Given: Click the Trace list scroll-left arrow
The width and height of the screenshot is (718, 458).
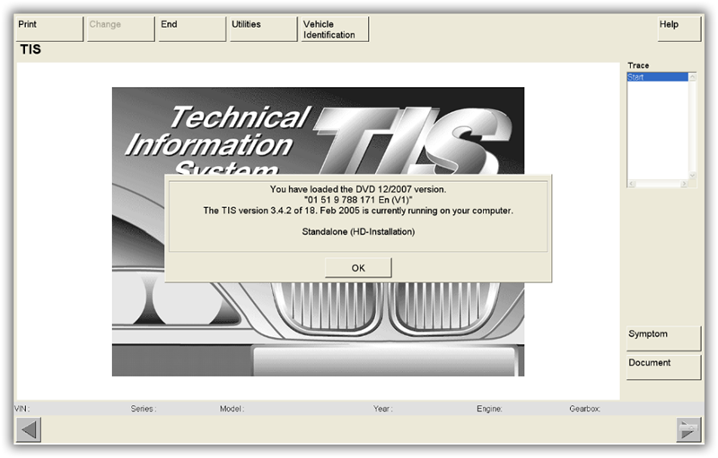Looking at the screenshot, I should [x=632, y=184].
